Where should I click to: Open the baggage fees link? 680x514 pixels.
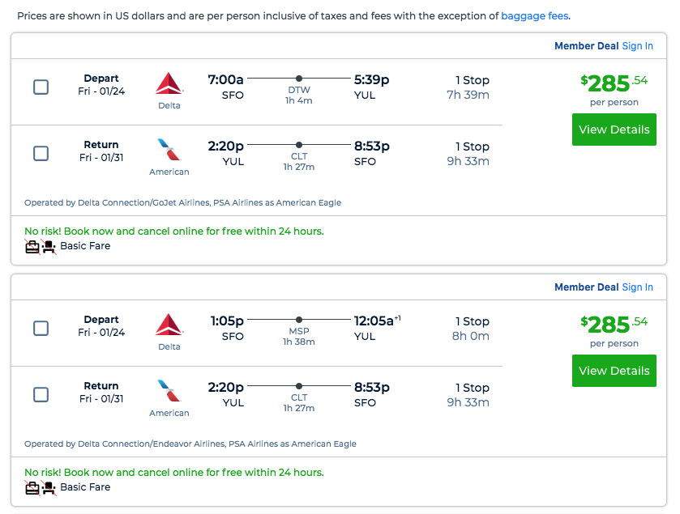click(533, 15)
